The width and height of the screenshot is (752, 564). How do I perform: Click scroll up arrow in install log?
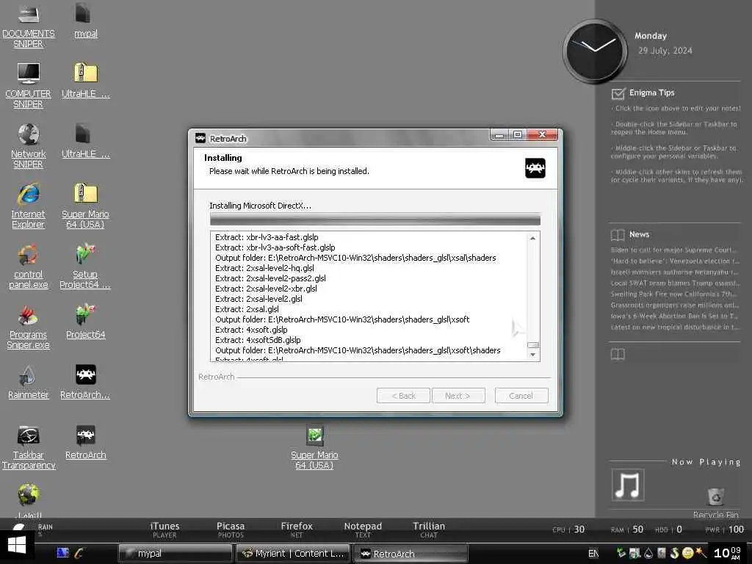532,239
